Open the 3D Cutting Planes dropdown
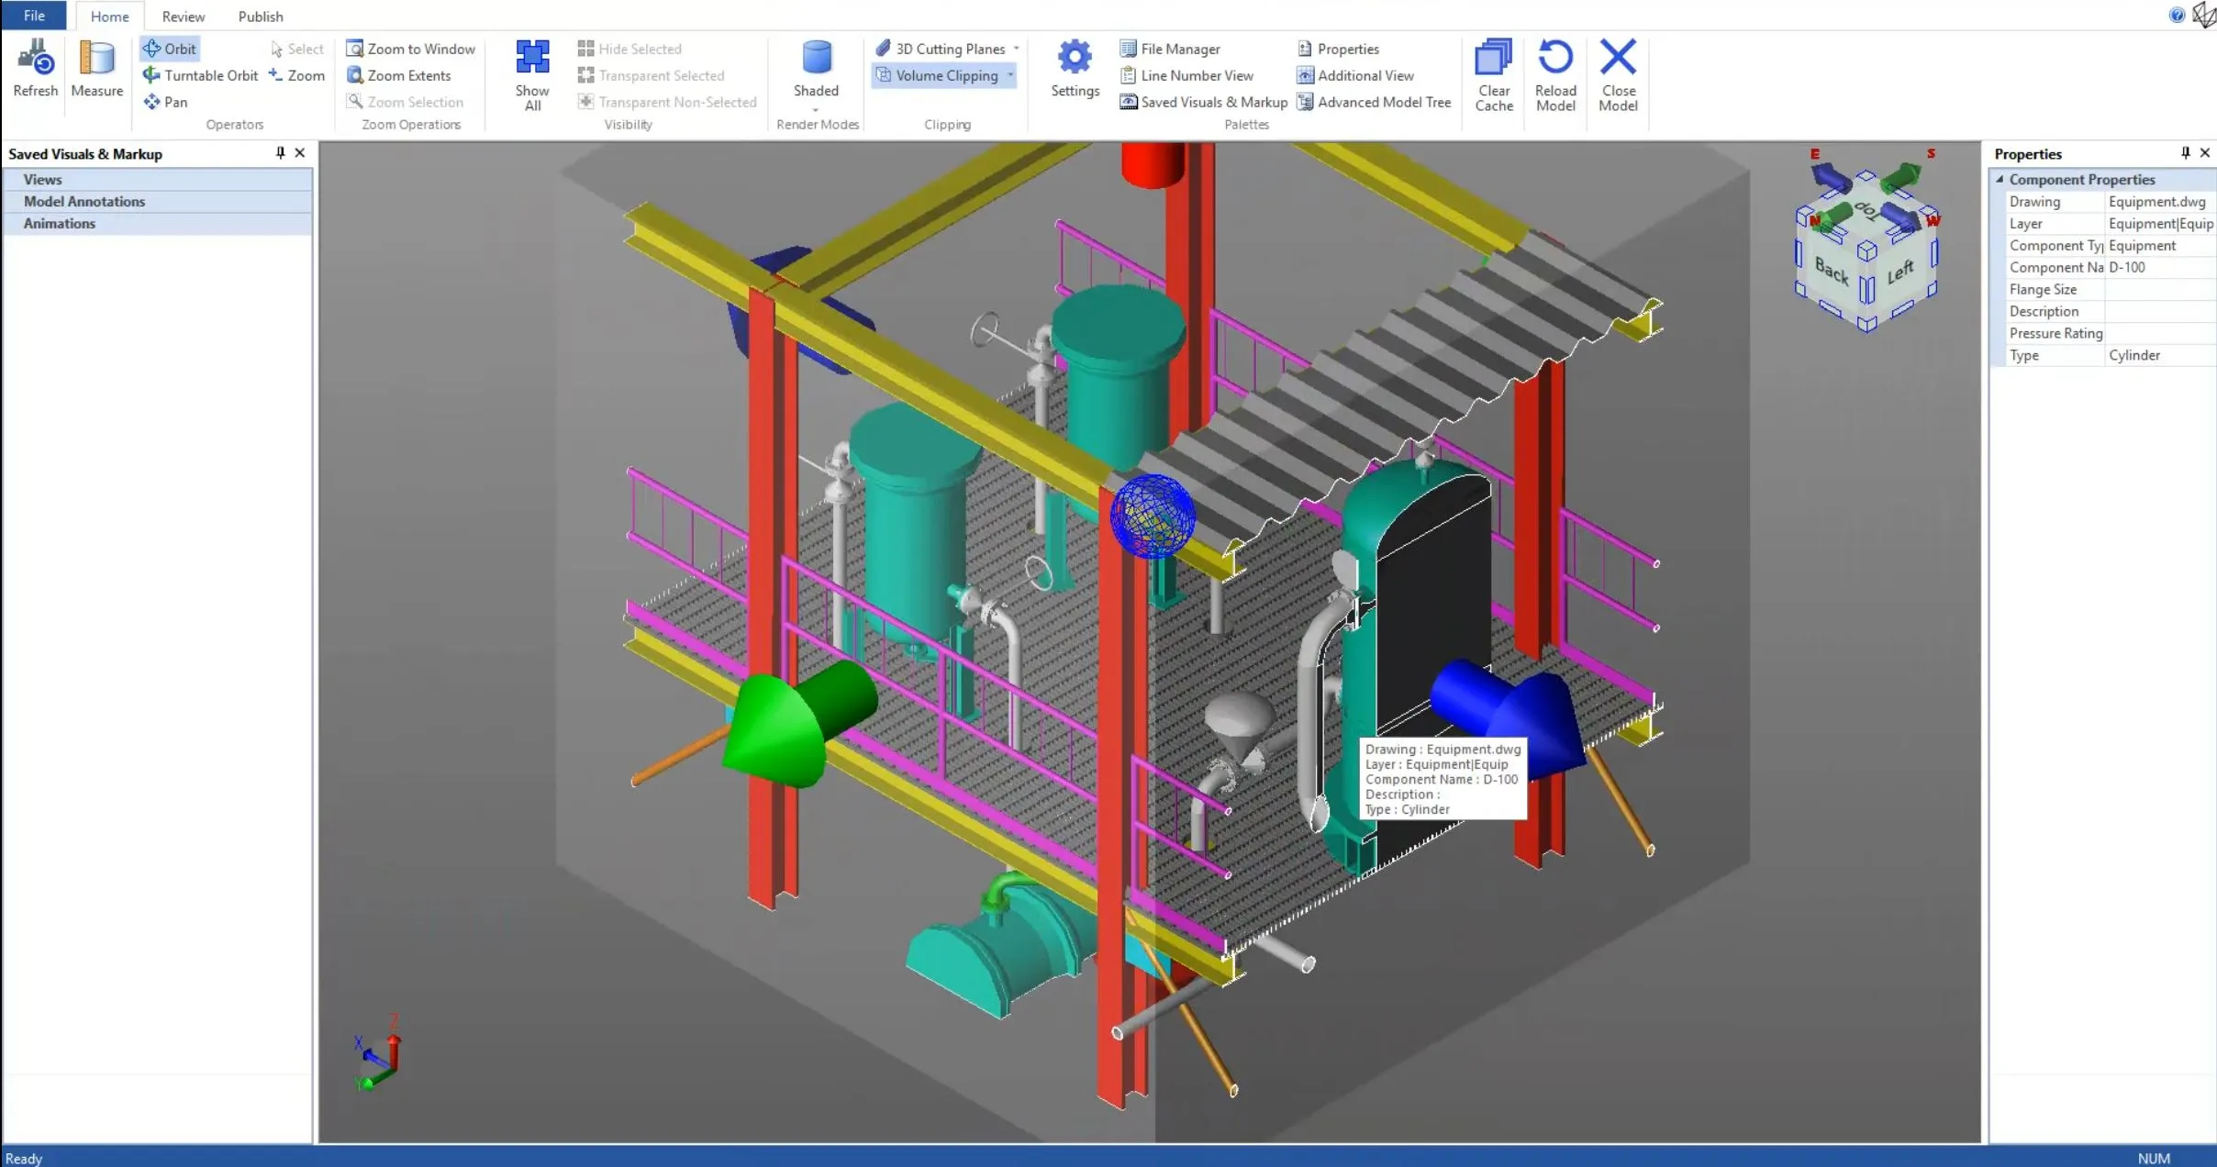 (1016, 49)
